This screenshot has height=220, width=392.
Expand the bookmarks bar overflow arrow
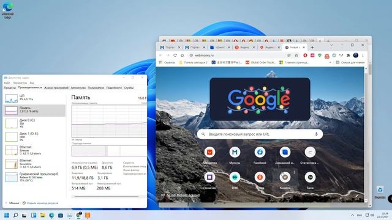(x=330, y=62)
